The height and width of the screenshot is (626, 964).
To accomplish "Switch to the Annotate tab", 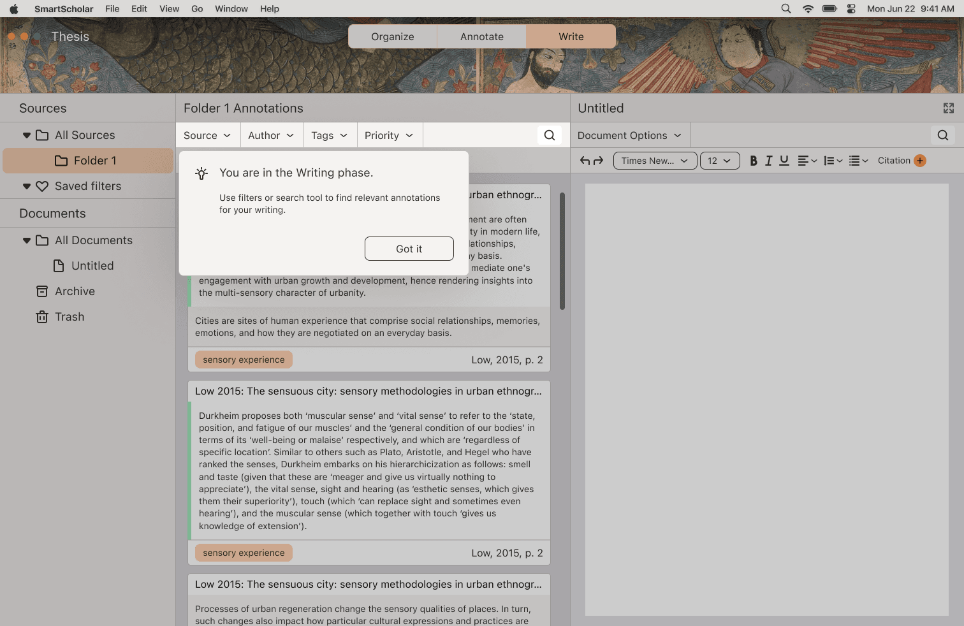I will point(482,36).
